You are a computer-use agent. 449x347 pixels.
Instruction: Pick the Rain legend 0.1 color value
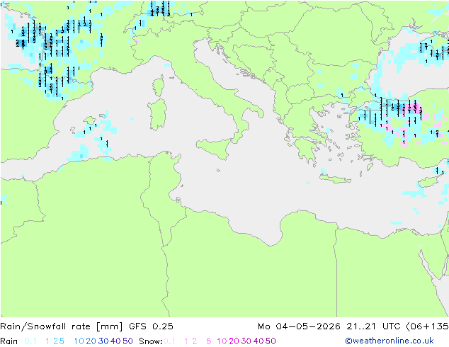[x=30, y=341]
